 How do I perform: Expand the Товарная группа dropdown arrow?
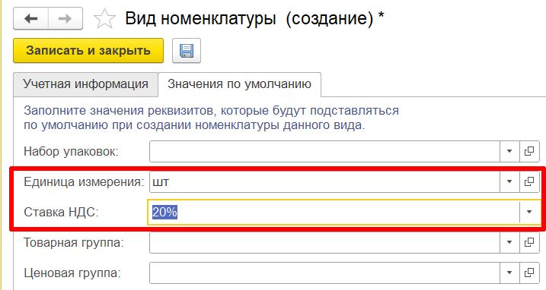pyautogui.click(x=509, y=242)
